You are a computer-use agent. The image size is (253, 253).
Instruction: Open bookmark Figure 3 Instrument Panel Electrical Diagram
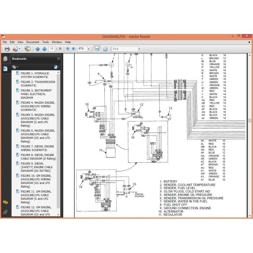(36, 94)
